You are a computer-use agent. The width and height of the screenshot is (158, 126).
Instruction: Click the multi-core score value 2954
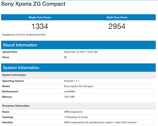coord(117,26)
